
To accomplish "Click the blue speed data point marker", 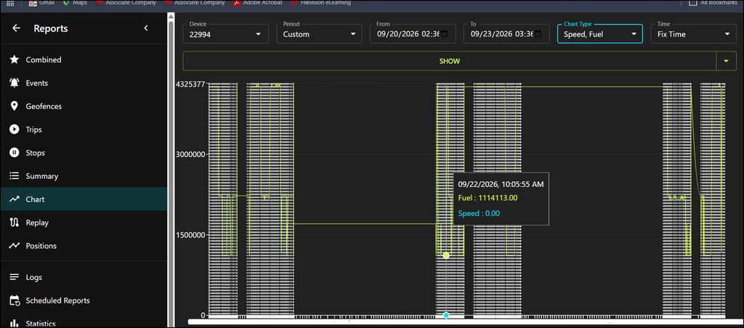I will click(x=446, y=315).
